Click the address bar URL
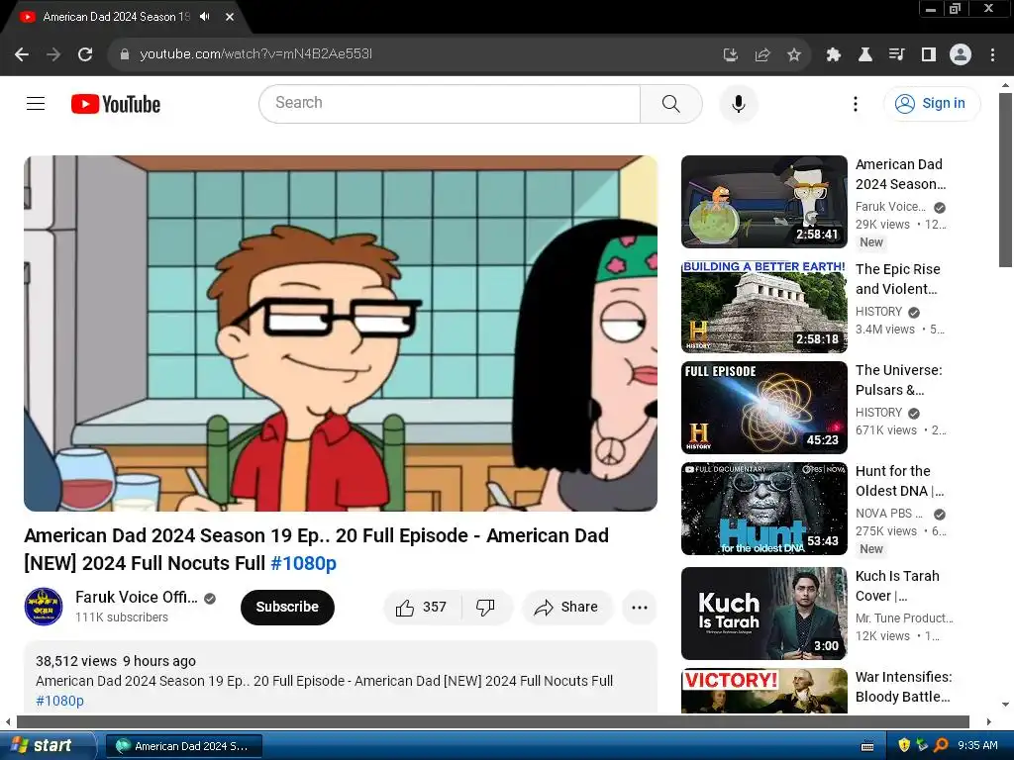Image resolution: width=1014 pixels, height=760 pixels. [x=255, y=54]
